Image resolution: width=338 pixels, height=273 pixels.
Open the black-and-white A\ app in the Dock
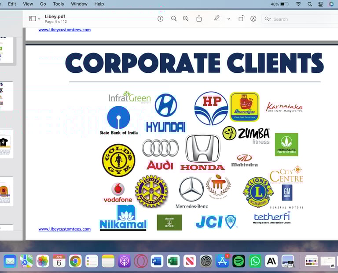272,261
